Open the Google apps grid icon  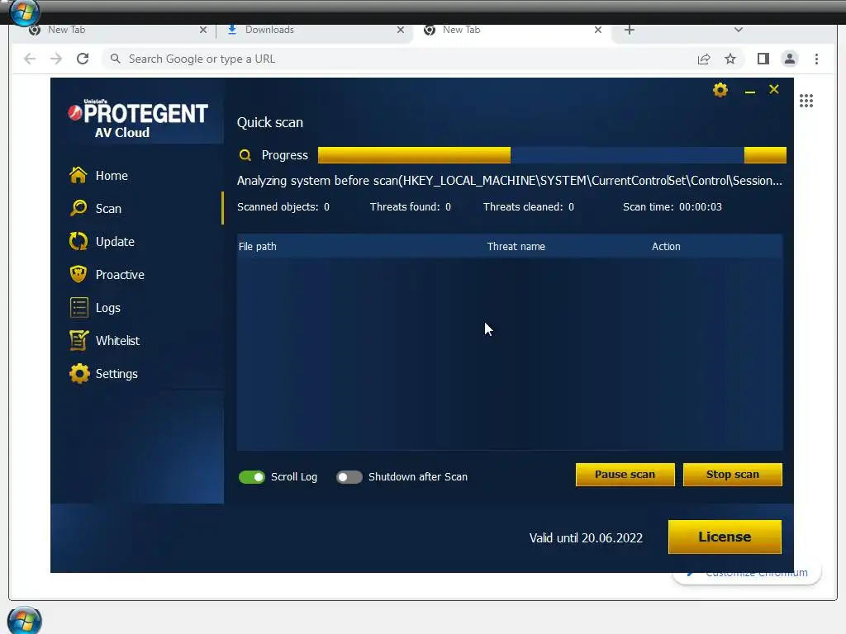[x=806, y=100]
